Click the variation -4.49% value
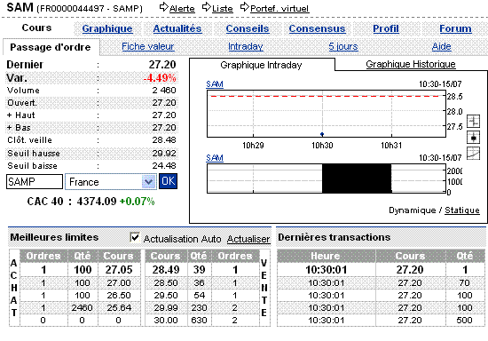This screenshot has width=488, height=341. coord(160,78)
